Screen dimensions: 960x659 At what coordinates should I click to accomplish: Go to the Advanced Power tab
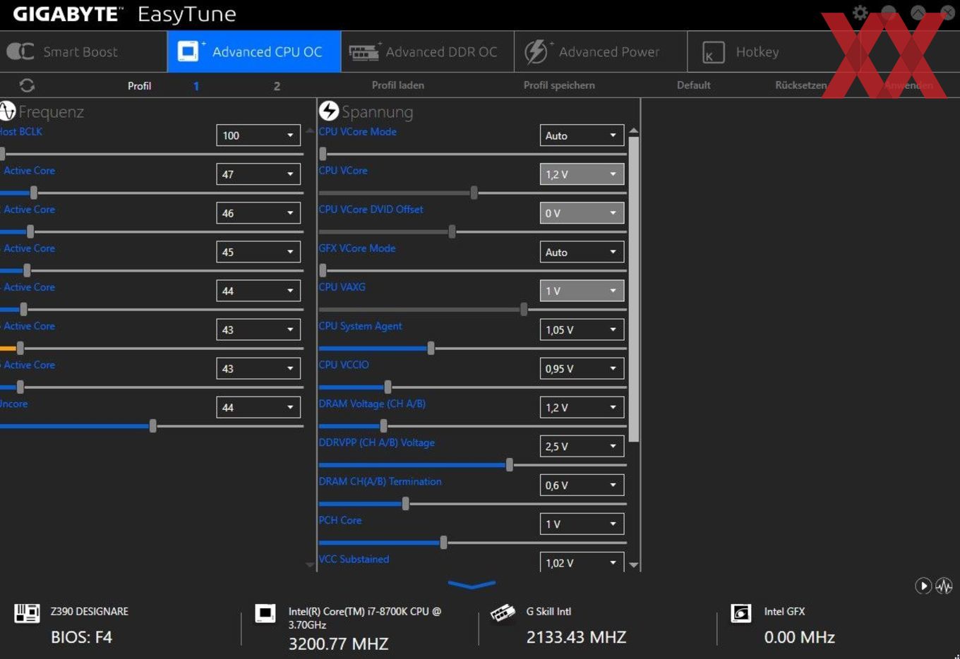601,52
